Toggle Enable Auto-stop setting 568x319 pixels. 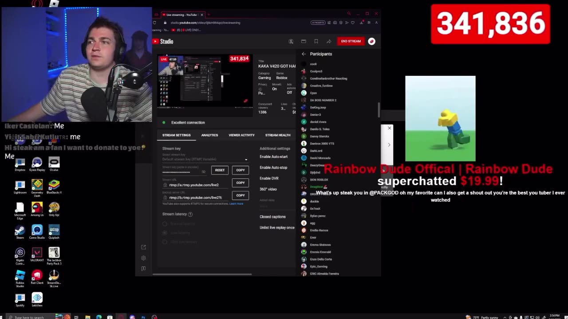(273, 167)
